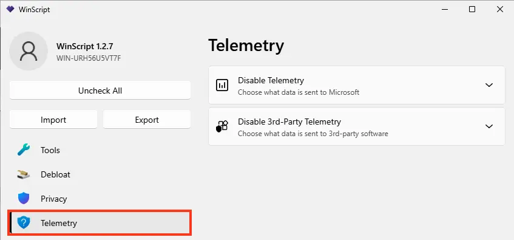This screenshot has height=240, width=514.
Task: Select the Telemetry sidebar label
Action: pos(59,223)
